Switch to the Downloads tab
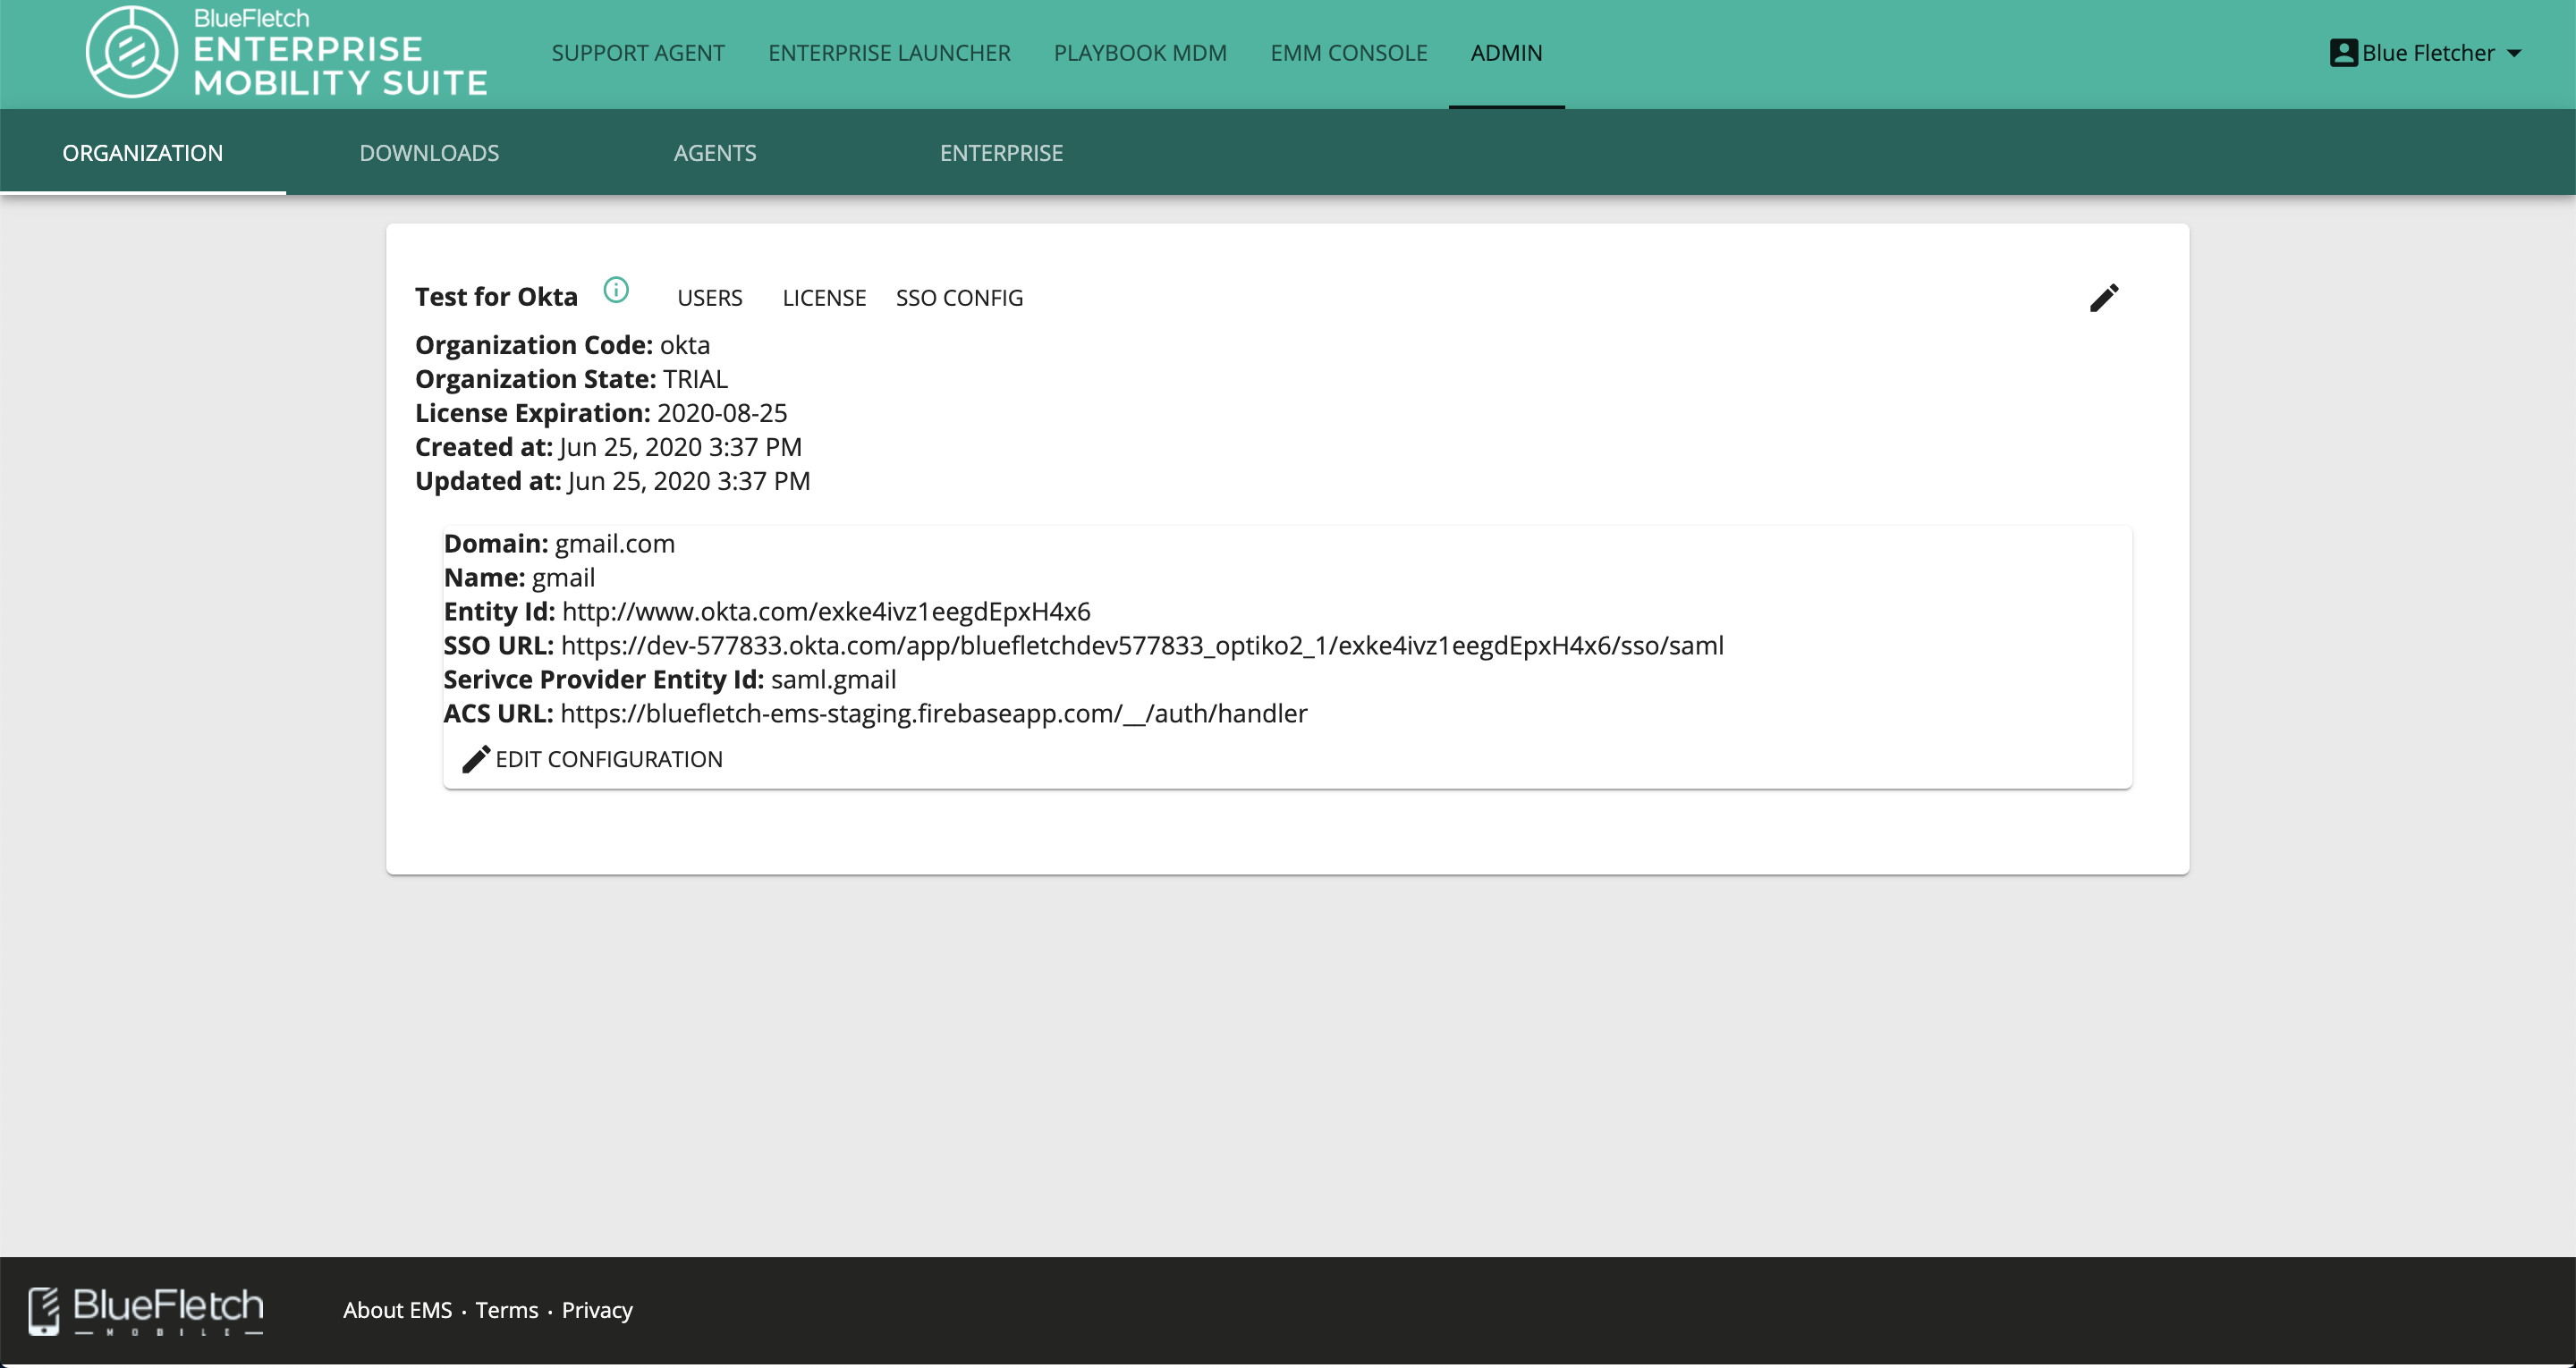2576x1368 pixels. [x=429, y=153]
